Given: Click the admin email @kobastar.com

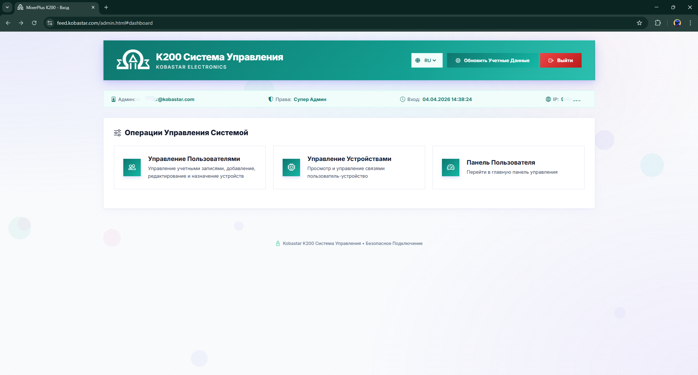Looking at the screenshot, I should tap(176, 99).
